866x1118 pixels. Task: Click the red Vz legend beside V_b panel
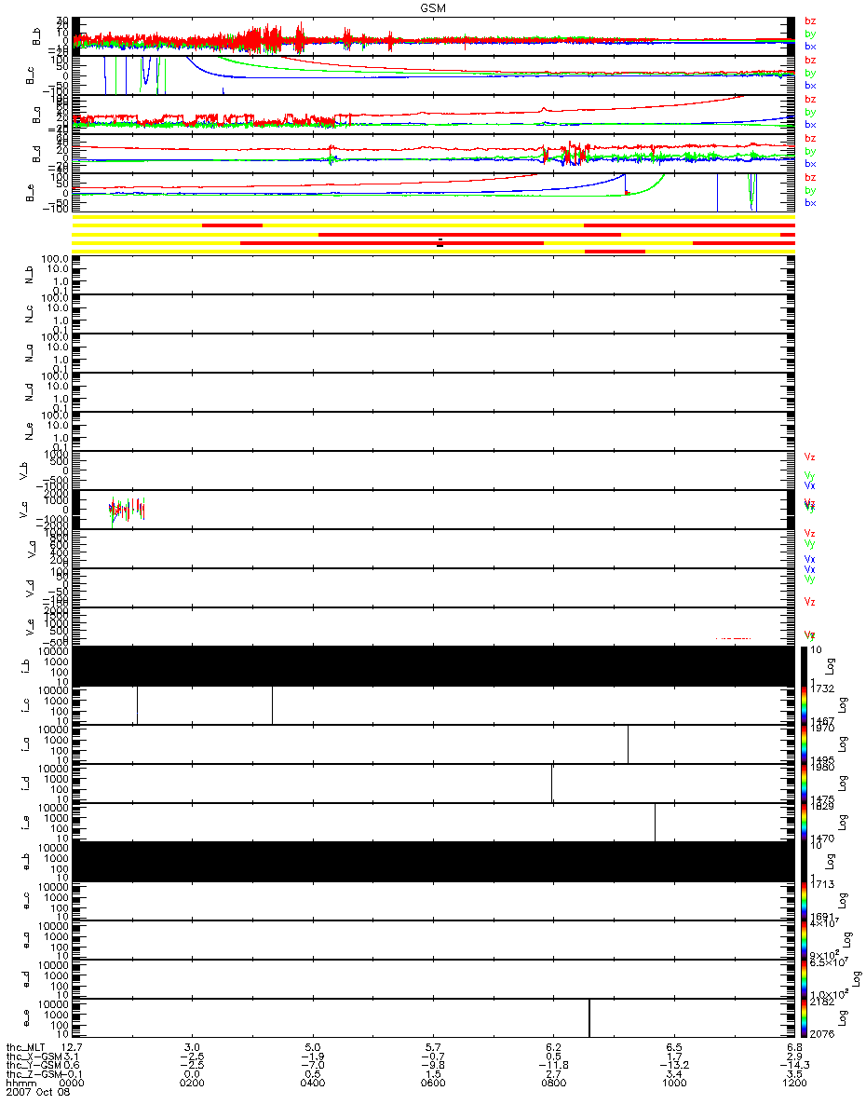coord(810,457)
